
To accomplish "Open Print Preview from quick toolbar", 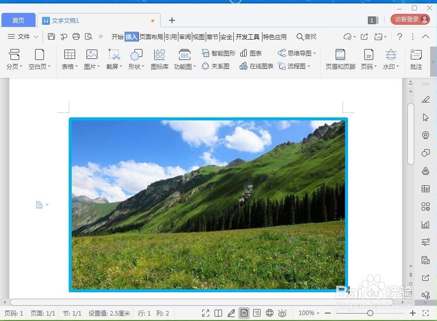I will (x=88, y=36).
